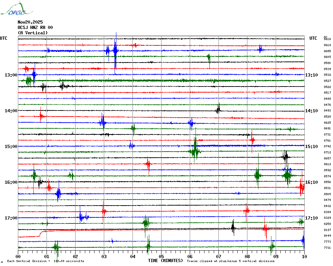Click the DC offset value 8187
This screenshot has height=266, width=333.
coord(327,230)
